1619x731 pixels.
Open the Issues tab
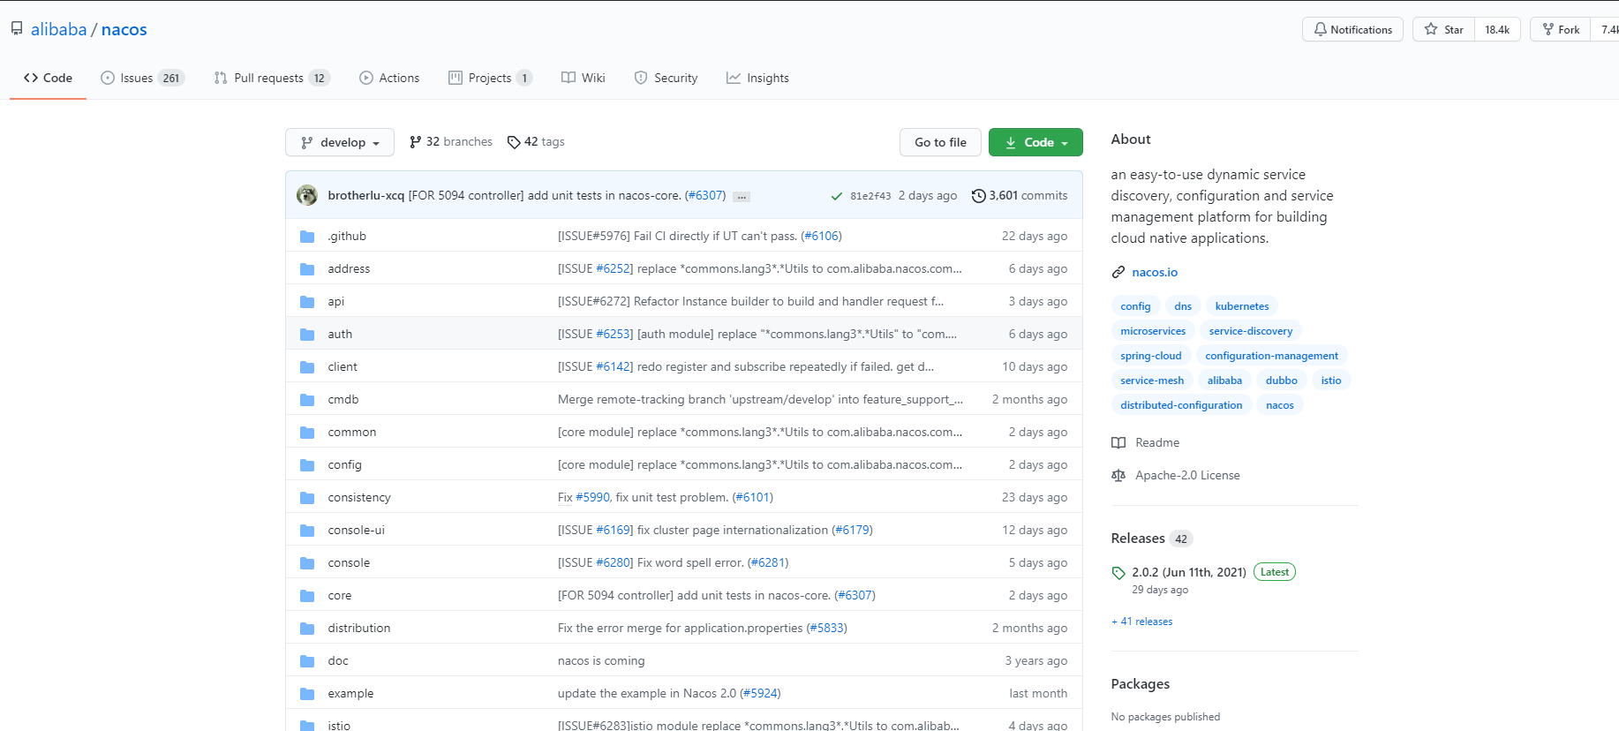tap(142, 78)
